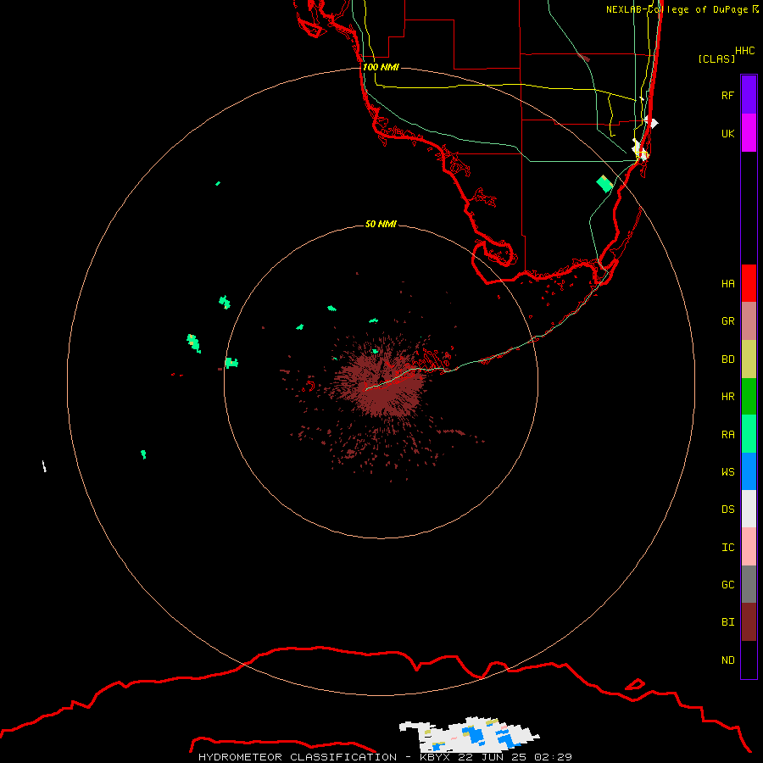This screenshot has height=763, width=763.
Task: Click the GR legend label
Action: [728, 321]
